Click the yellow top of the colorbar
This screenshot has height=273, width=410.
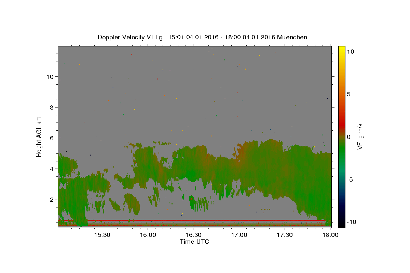click(x=341, y=48)
